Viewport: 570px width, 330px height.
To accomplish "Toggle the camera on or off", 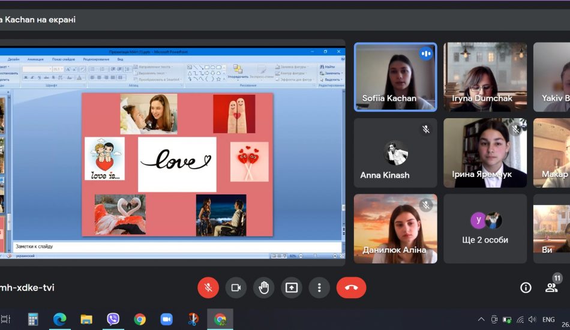I will [x=236, y=288].
